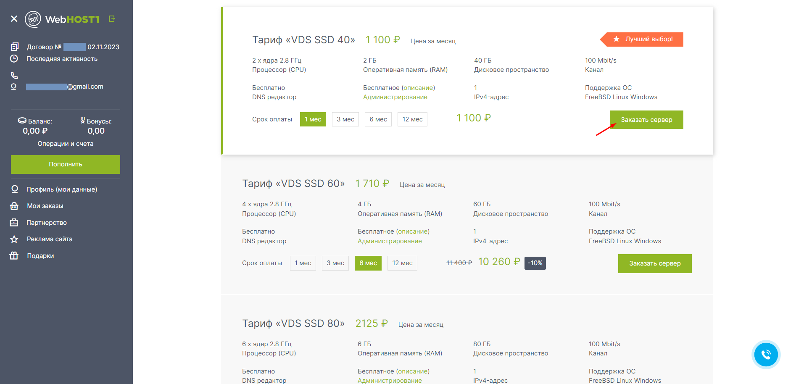Open Реклама сайта menu item

(50, 239)
